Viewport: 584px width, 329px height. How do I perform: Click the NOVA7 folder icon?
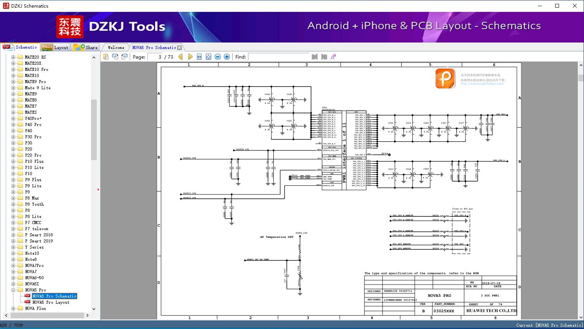(x=20, y=272)
